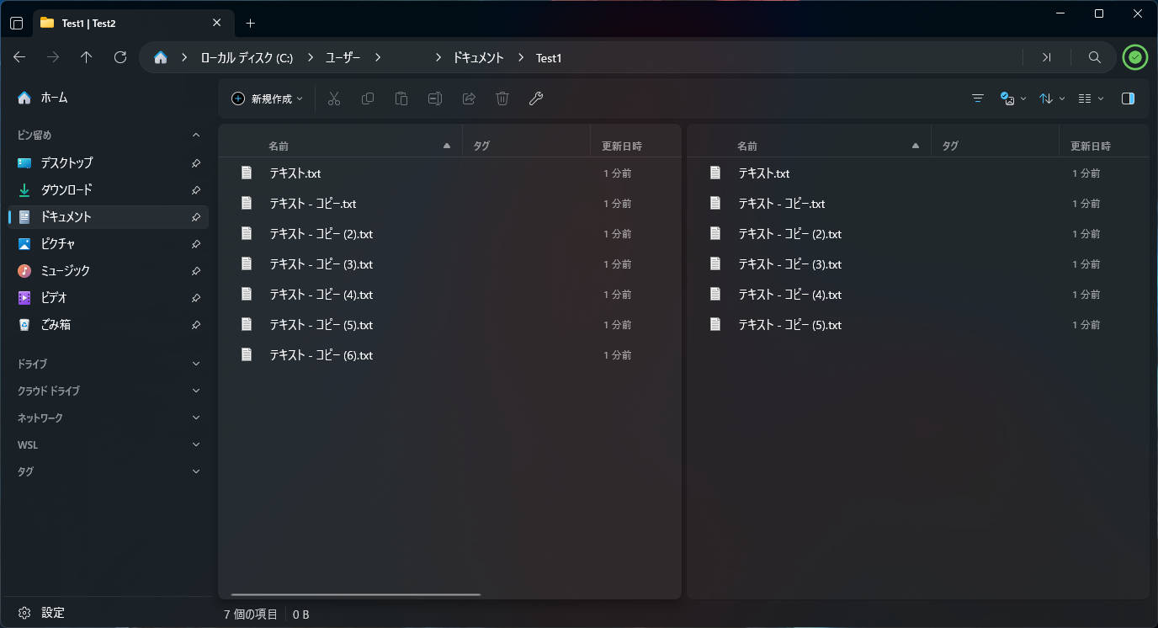Go up one folder with up arrow

87,57
